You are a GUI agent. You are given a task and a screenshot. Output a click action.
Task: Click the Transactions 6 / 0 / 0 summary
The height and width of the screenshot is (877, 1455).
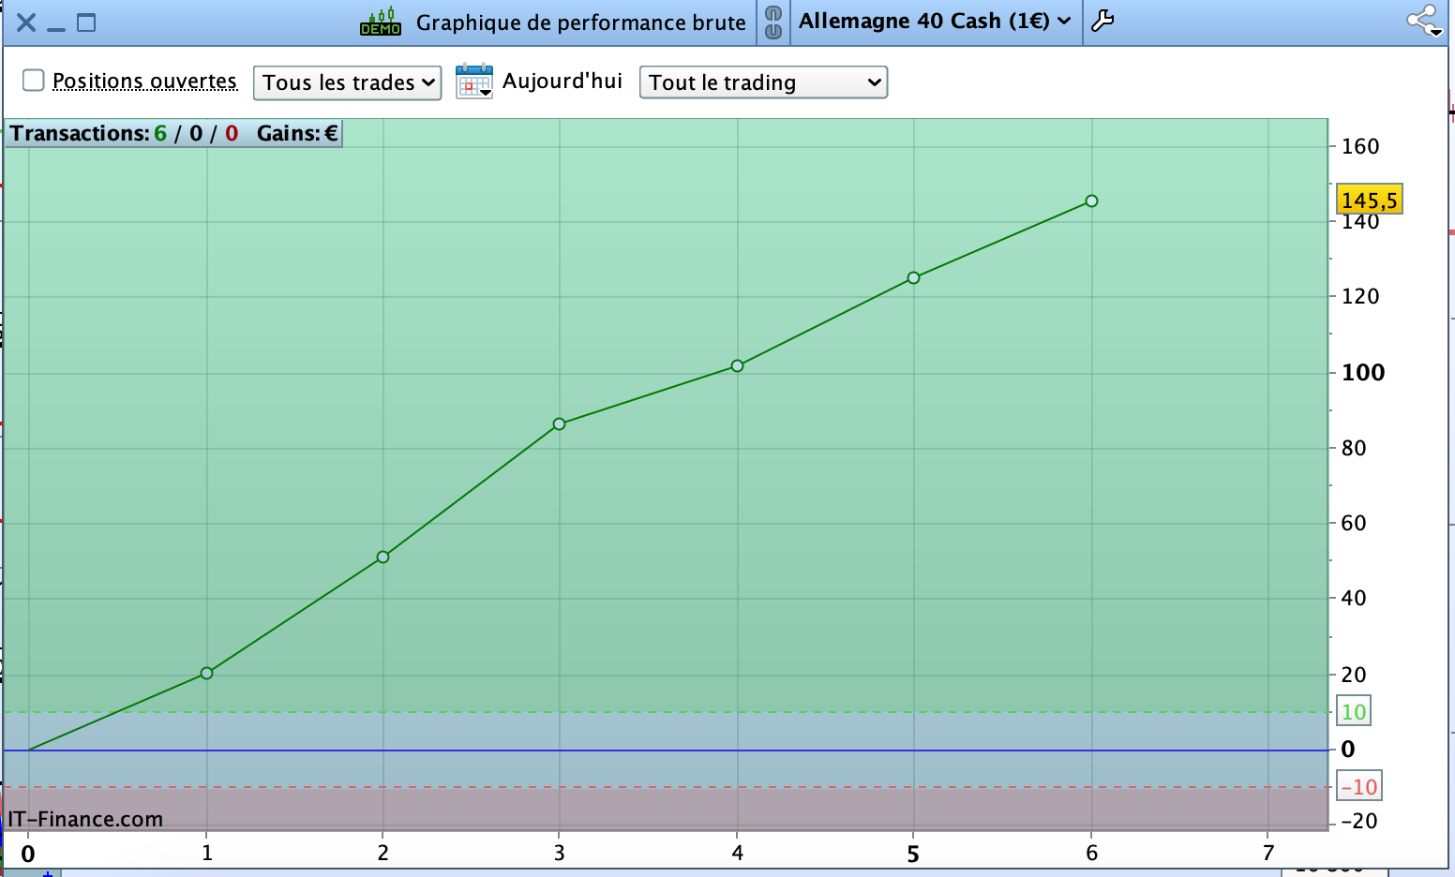[125, 133]
